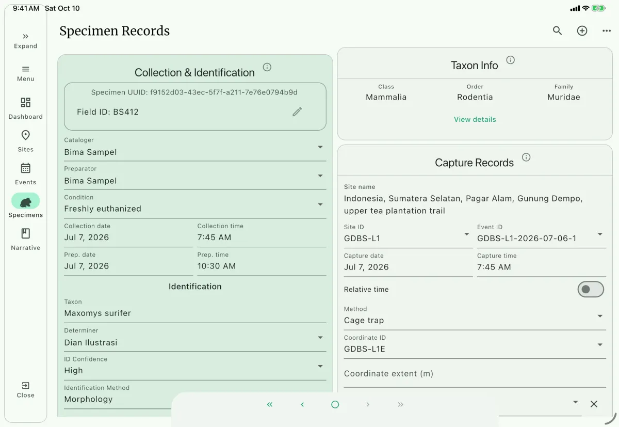
Task: Click the Rodentia order value
Action: pos(475,97)
